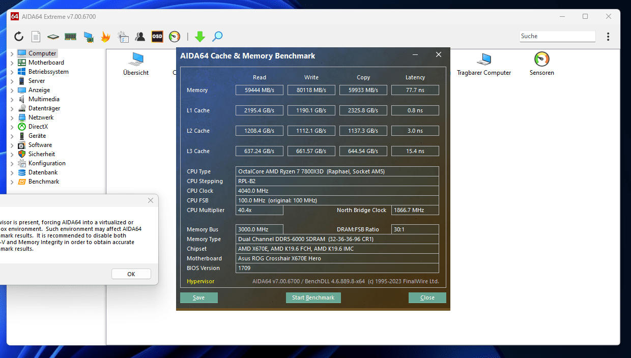Click the Memory Type DDR5-6000 field

point(337,239)
